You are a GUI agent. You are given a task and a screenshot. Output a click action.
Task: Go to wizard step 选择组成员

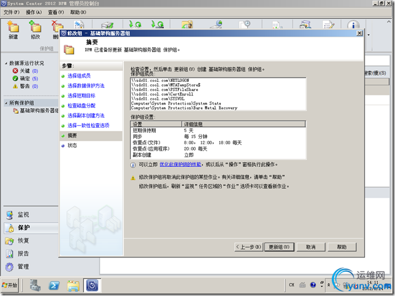[79, 76]
